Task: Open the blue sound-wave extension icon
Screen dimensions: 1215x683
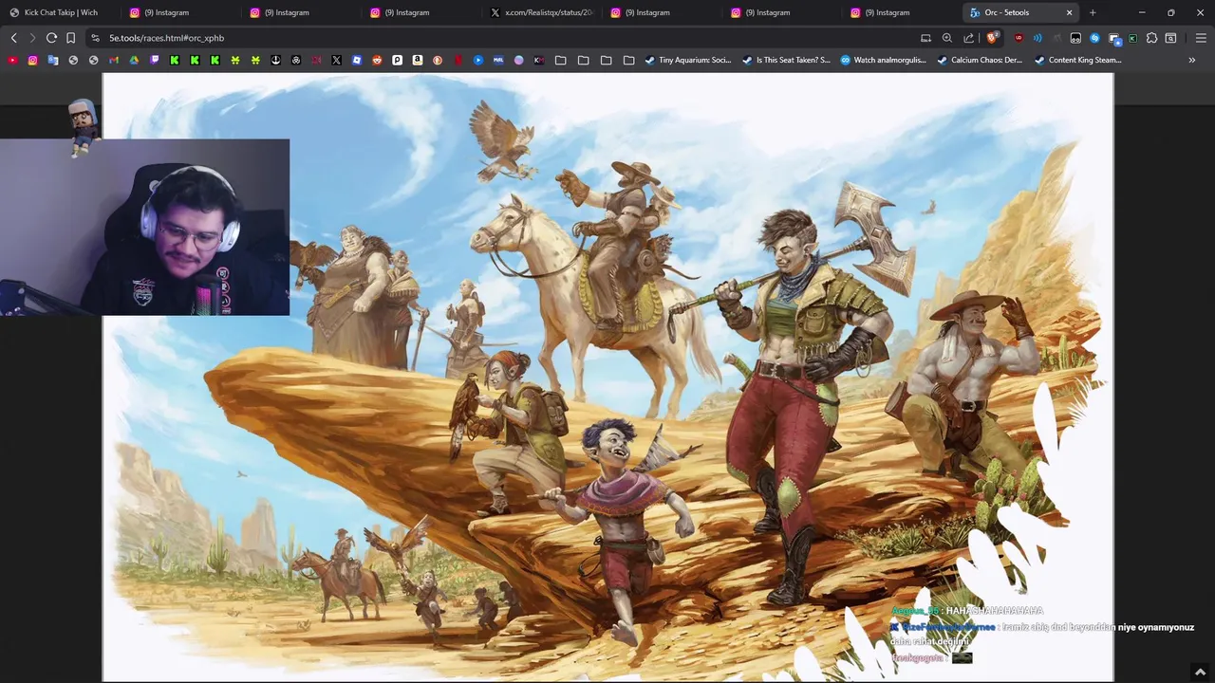Action: [1037, 38]
